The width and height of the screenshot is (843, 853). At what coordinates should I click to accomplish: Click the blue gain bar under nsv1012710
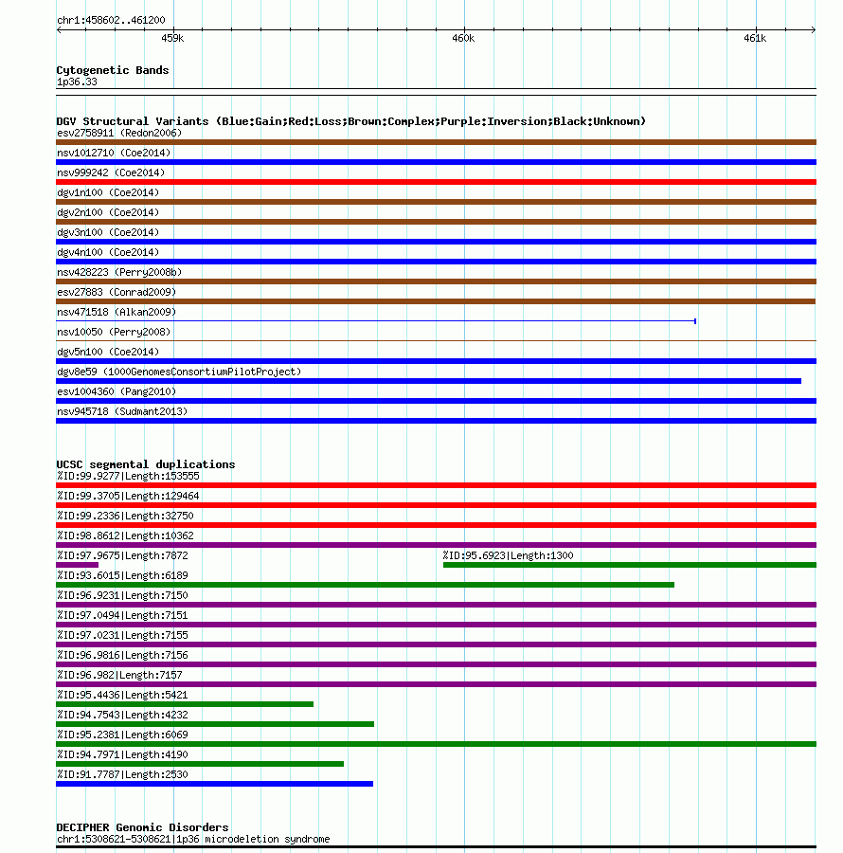(x=436, y=162)
